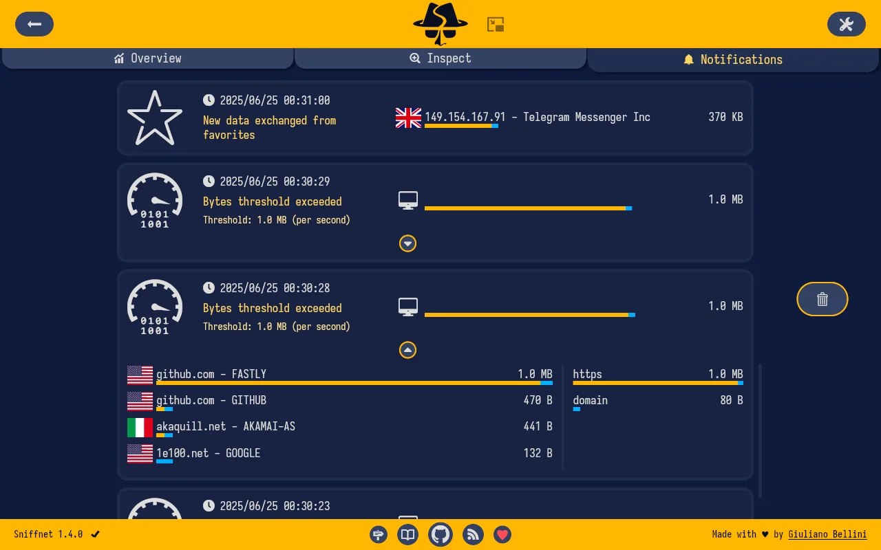This screenshot has height=550, width=881.
Task: Click the https service traffic bar
Action: (x=657, y=383)
